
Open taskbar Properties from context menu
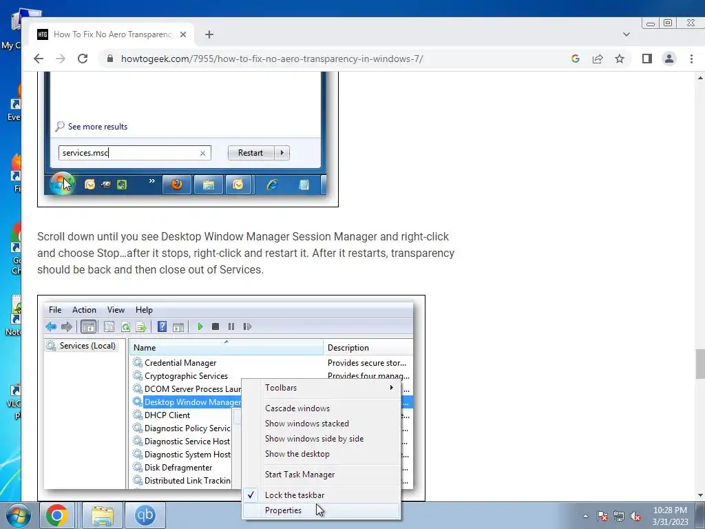coord(322,510)
